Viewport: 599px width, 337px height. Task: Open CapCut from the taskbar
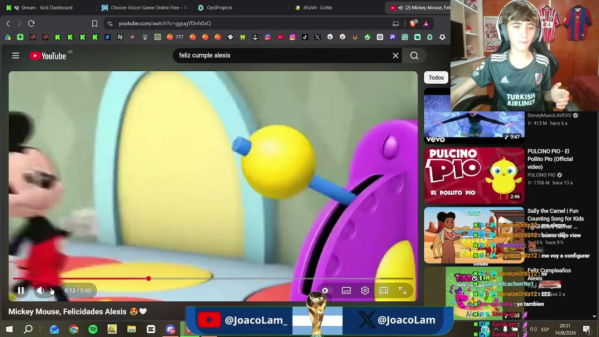pos(151,330)
